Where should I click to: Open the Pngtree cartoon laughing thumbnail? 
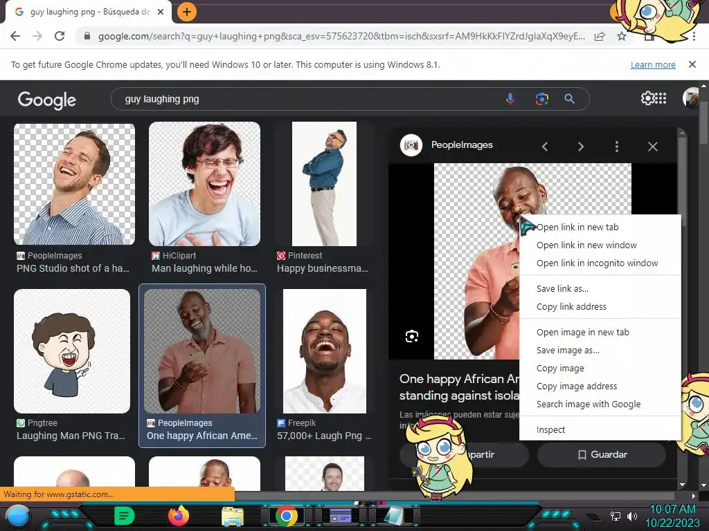(72, 351)
